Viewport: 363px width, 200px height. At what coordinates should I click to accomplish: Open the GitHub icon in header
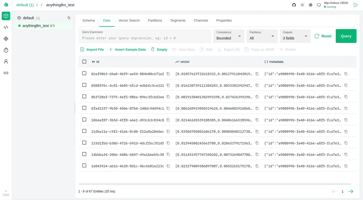294,5
